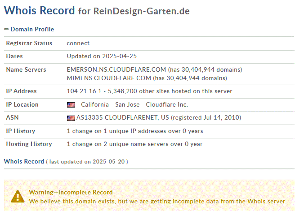Open AS13335 CLOUDFLARENET ASN entry
This screenshot has height=211, width=295.
(x=122, y=117)
